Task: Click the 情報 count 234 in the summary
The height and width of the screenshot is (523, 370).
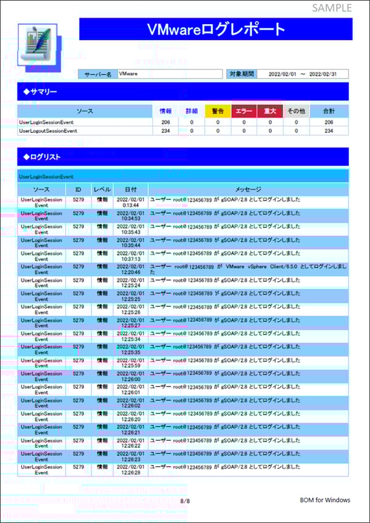Action: pyautogui.click(x=165, y=131)
